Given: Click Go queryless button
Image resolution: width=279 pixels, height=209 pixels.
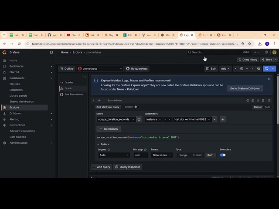Looking at the screenshot, I should pos(137,69).
